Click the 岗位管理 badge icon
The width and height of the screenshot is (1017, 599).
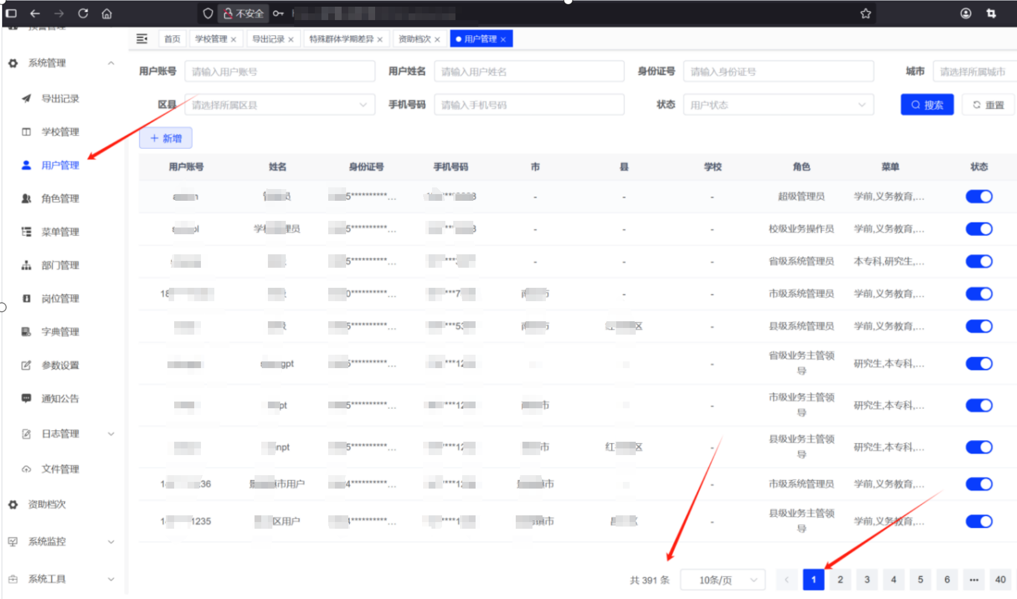[26, 298]
